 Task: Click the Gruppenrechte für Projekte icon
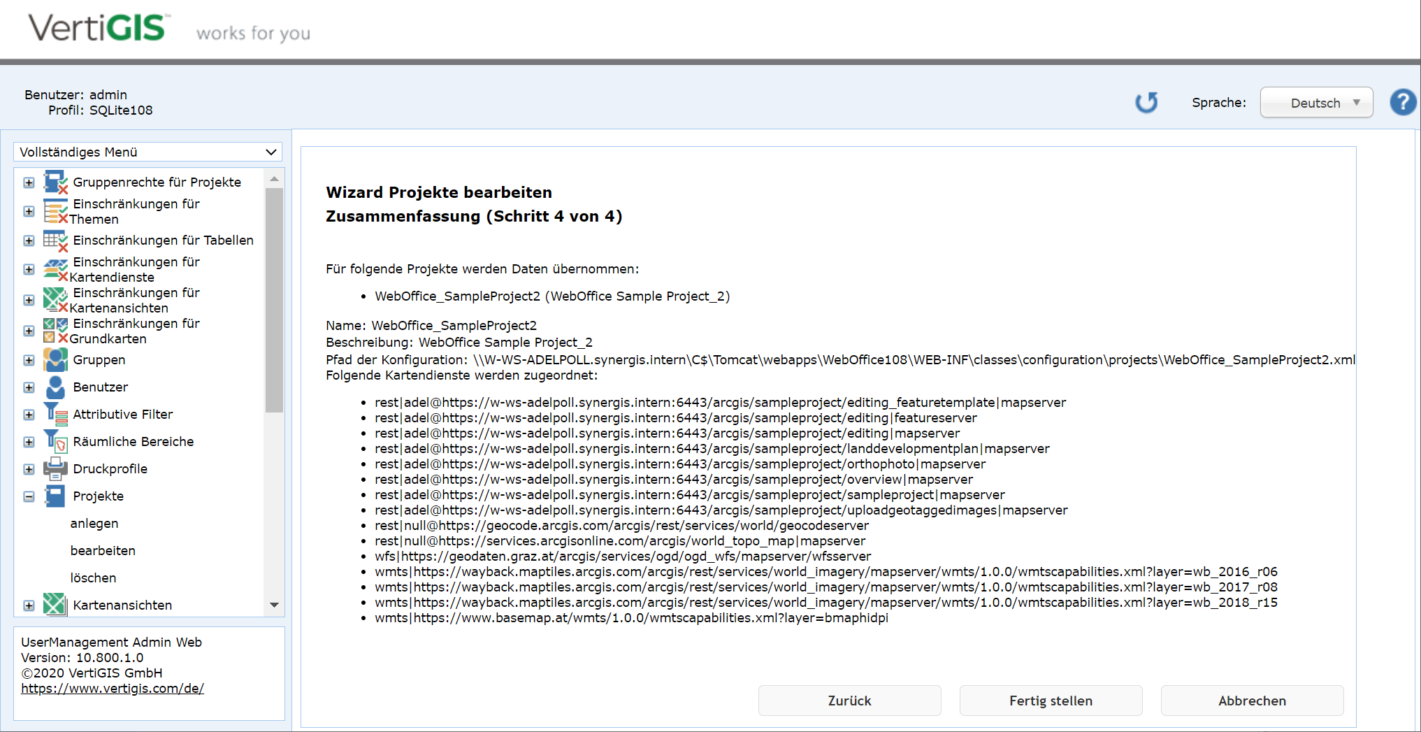click(55, 182)
